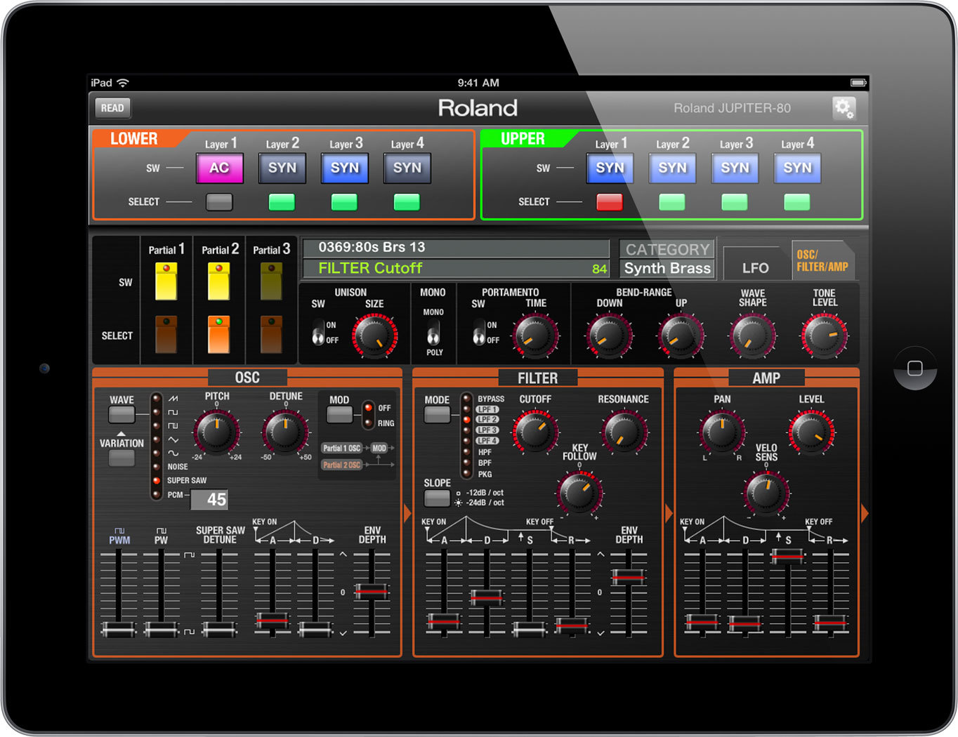The width and height of the screenshot is (958, 737).
Task: Switch to the LFO tab
Action: (755, 265)
